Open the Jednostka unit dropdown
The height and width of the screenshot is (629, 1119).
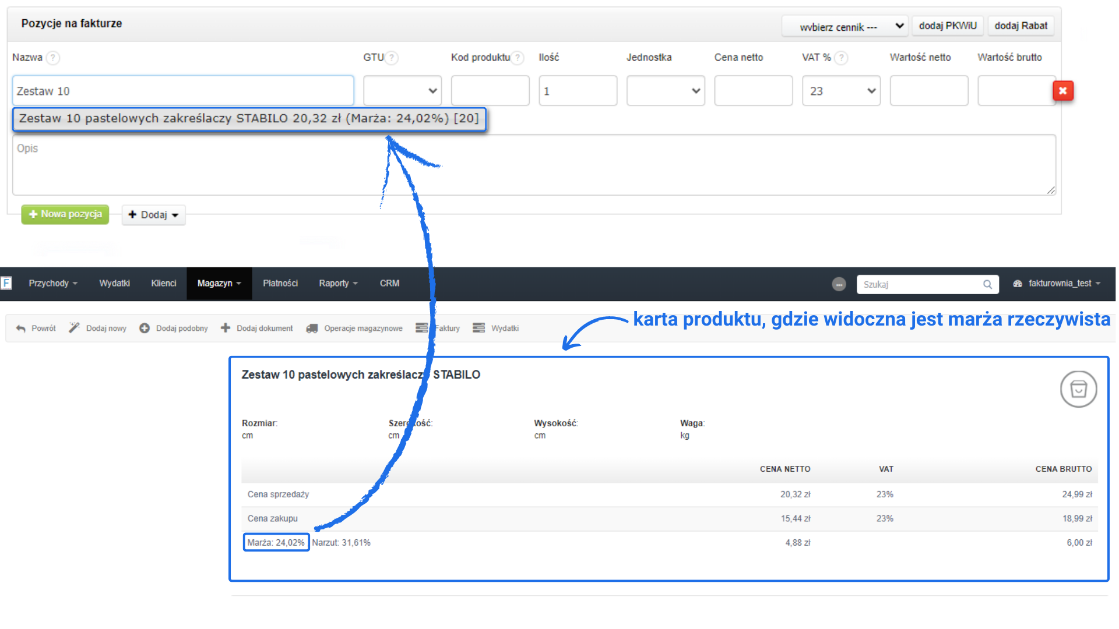(666, 91)
